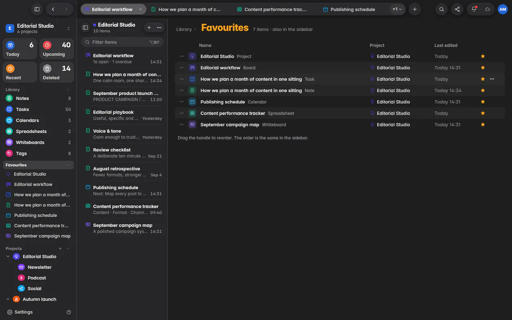This screenshot has width=512, height=320.
Task: Open Tags in the Library
Action: pyautogui.click(x=38, y=153)
